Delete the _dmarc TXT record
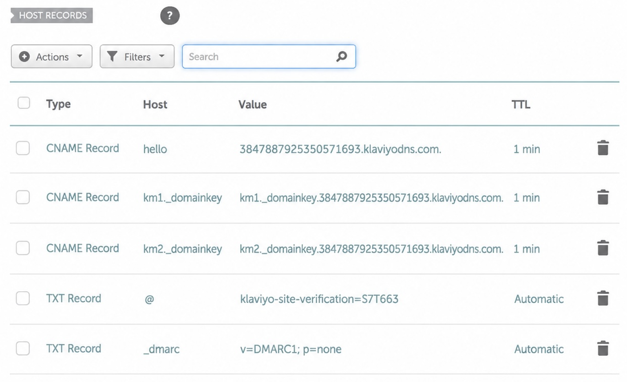627x382 pixels. pyautogui.click(x=603, y=348)
